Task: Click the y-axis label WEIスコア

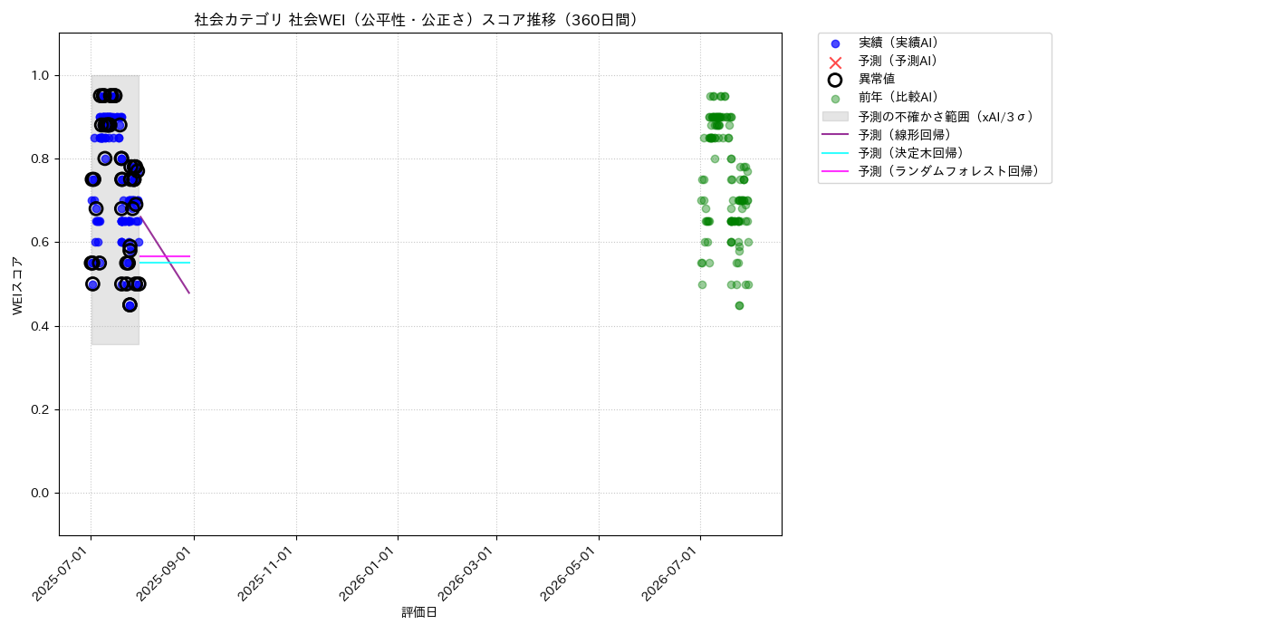Action: [18, 284]
